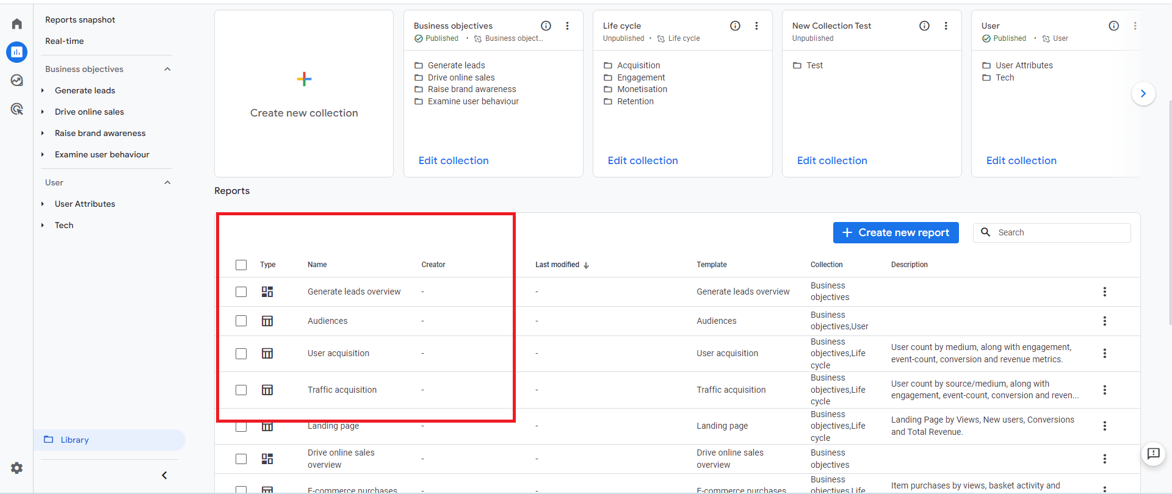Open Reports snapshot
Viewport: 1172px width, 494px height.
point(80,20)
